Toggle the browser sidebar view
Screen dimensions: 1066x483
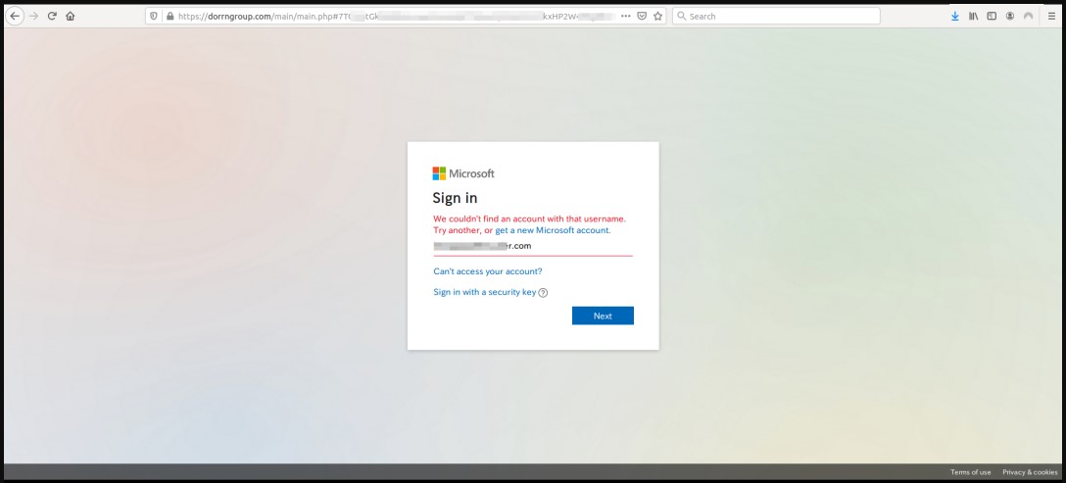[991, 16]
